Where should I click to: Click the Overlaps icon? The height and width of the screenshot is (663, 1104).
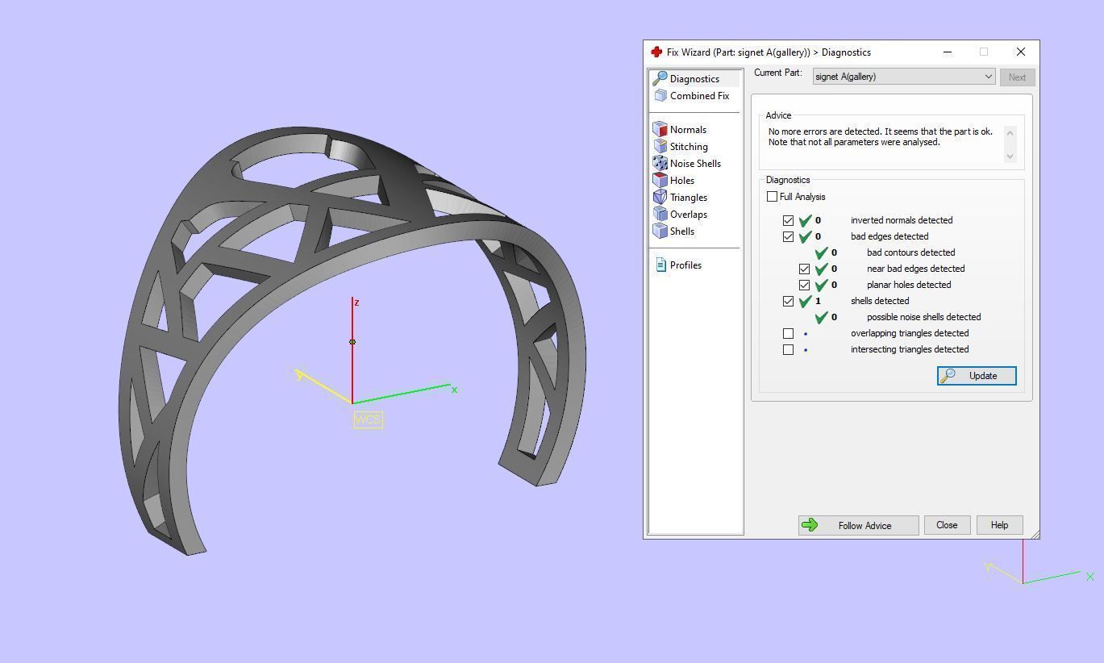click(660, 214)
